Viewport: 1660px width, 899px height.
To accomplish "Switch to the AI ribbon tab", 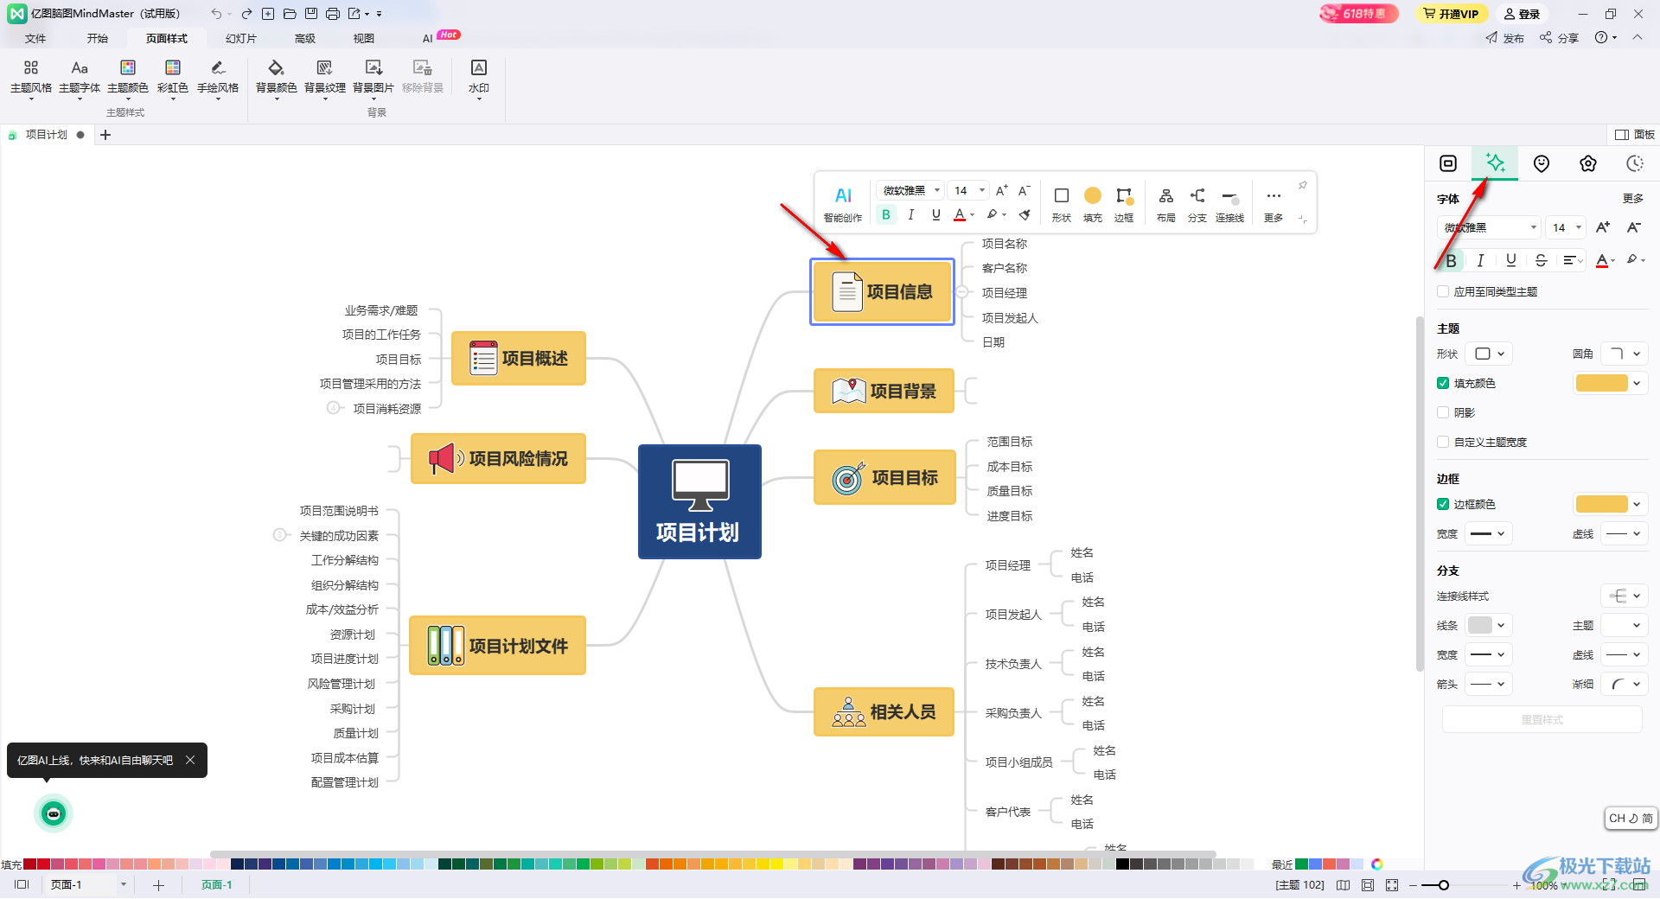I will (428, 38).
